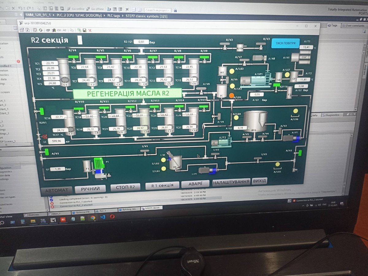Click the red X icon in ucp window toolbar
This screenshot has width=368, height=276.
pyautogui.click(x=90, y=30)
